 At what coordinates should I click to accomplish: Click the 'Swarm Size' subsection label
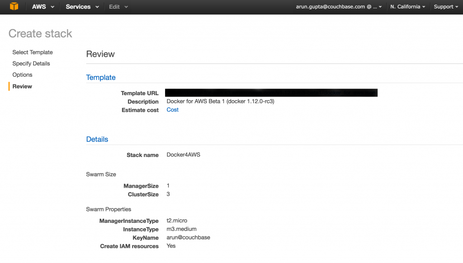101,174
